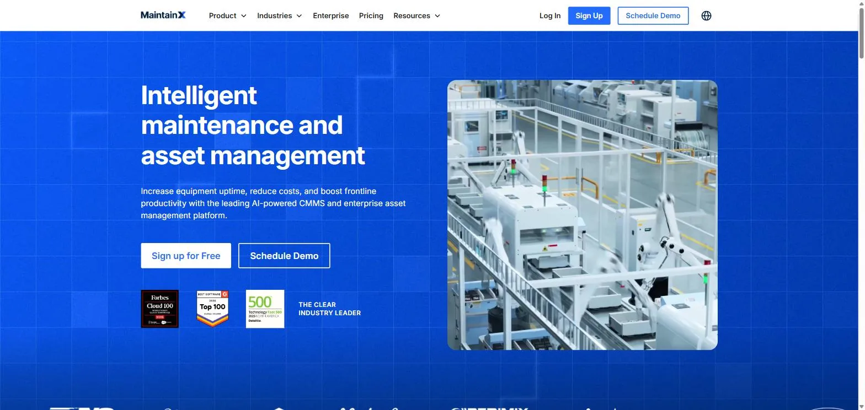Click the 'Increase equipment uptime' paragraph
The height and width of the screenshot is (410, 865).
point(273,203)
